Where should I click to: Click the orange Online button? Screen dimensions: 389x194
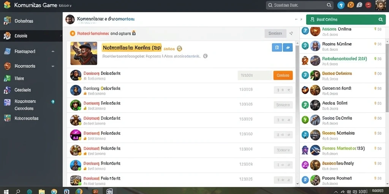(x=283, y=75)
